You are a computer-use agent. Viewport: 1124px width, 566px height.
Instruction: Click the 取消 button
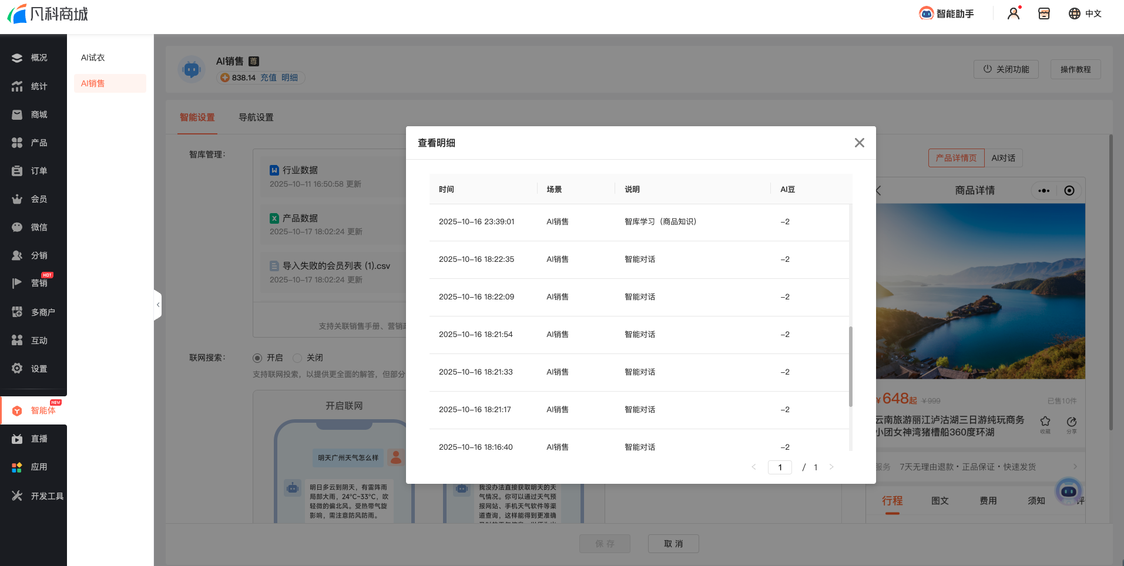click(x=673, y=544)
